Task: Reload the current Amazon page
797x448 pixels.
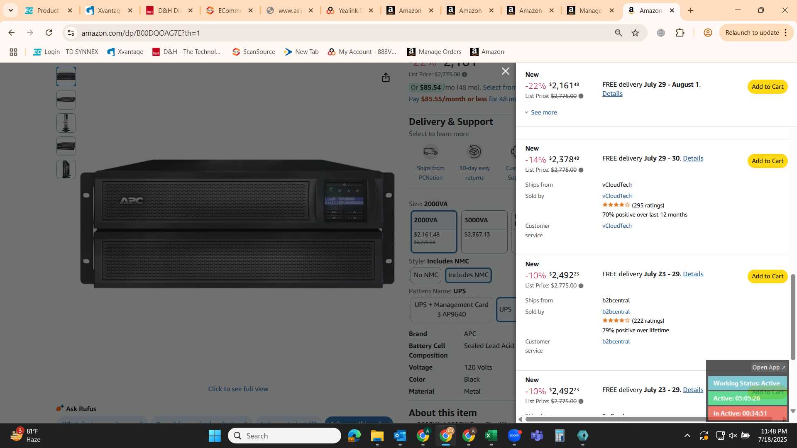Action: click(49, 33)
